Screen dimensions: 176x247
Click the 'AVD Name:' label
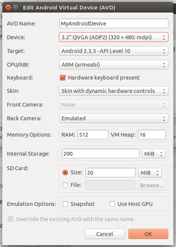pos(21,24)
